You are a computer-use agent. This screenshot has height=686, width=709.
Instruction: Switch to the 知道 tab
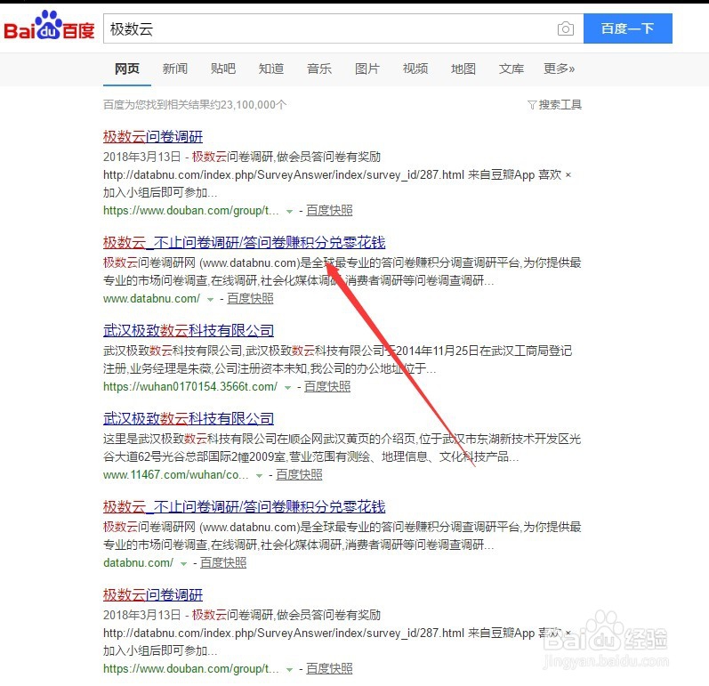click(270, 69)
